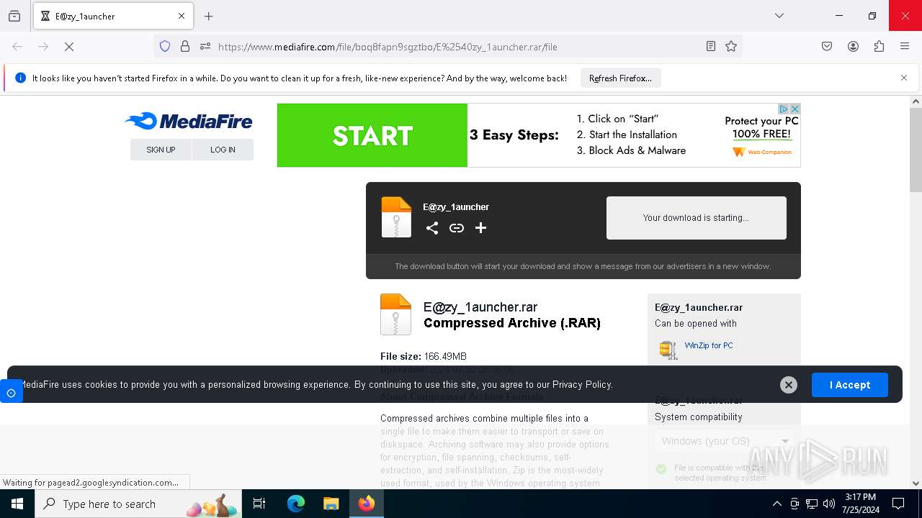Open privacy settings gear widget
Screen dimensions: 922x518
click(x=11, y=393)
